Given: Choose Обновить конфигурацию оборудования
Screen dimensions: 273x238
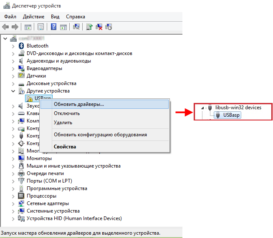Looking at the screenshot, I should click(x=104, y=135).
